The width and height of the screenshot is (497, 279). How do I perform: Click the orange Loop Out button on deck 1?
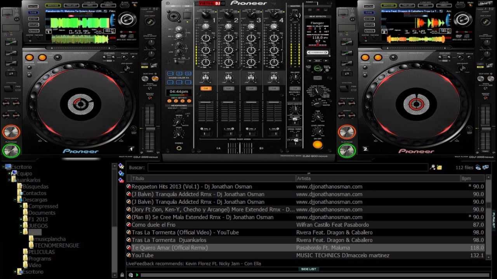[x=42, y=57]
